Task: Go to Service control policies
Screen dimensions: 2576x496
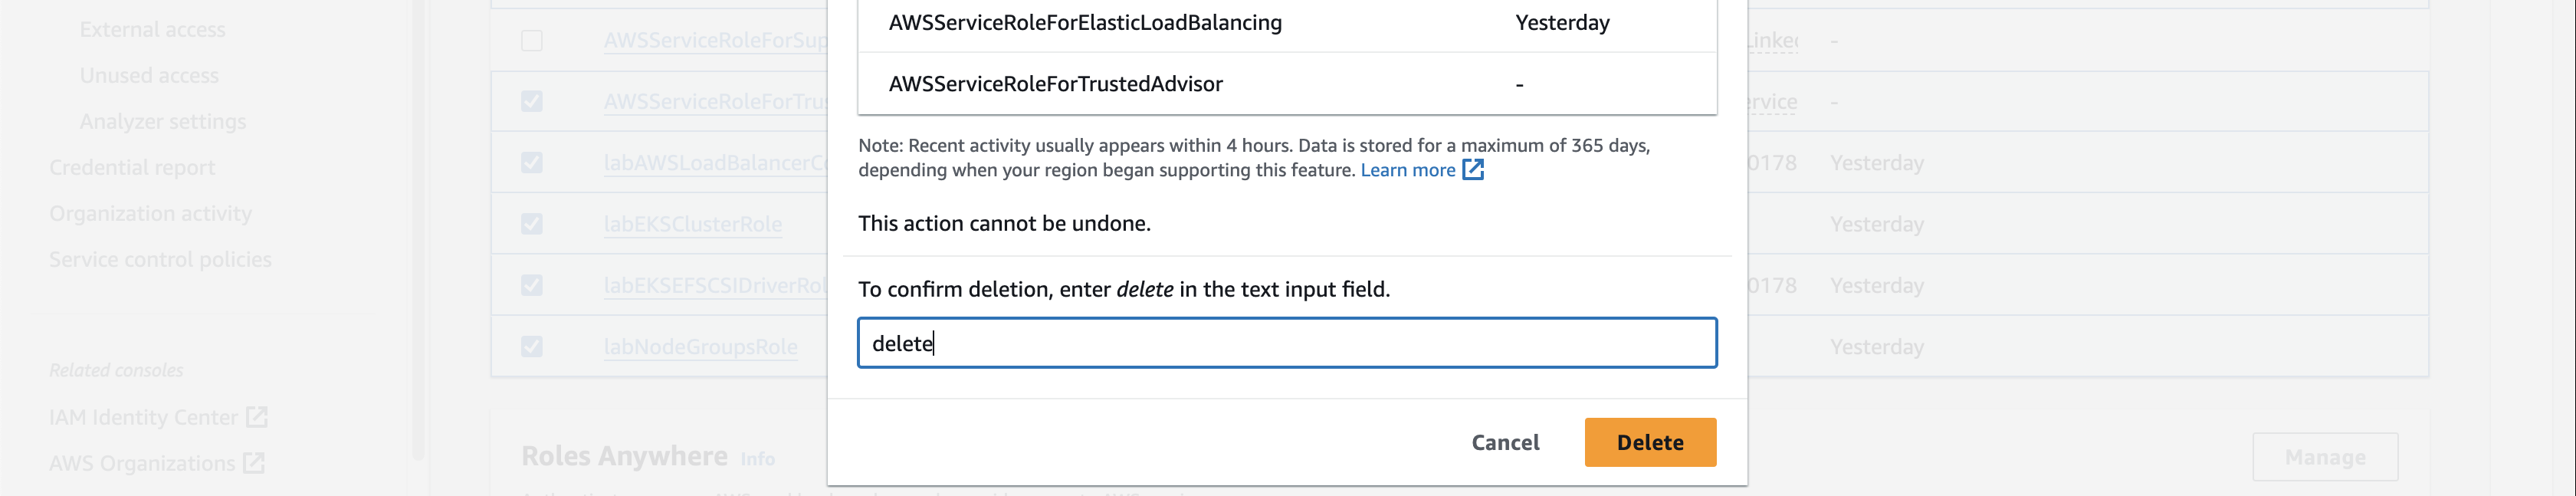Action: point(160,259)
